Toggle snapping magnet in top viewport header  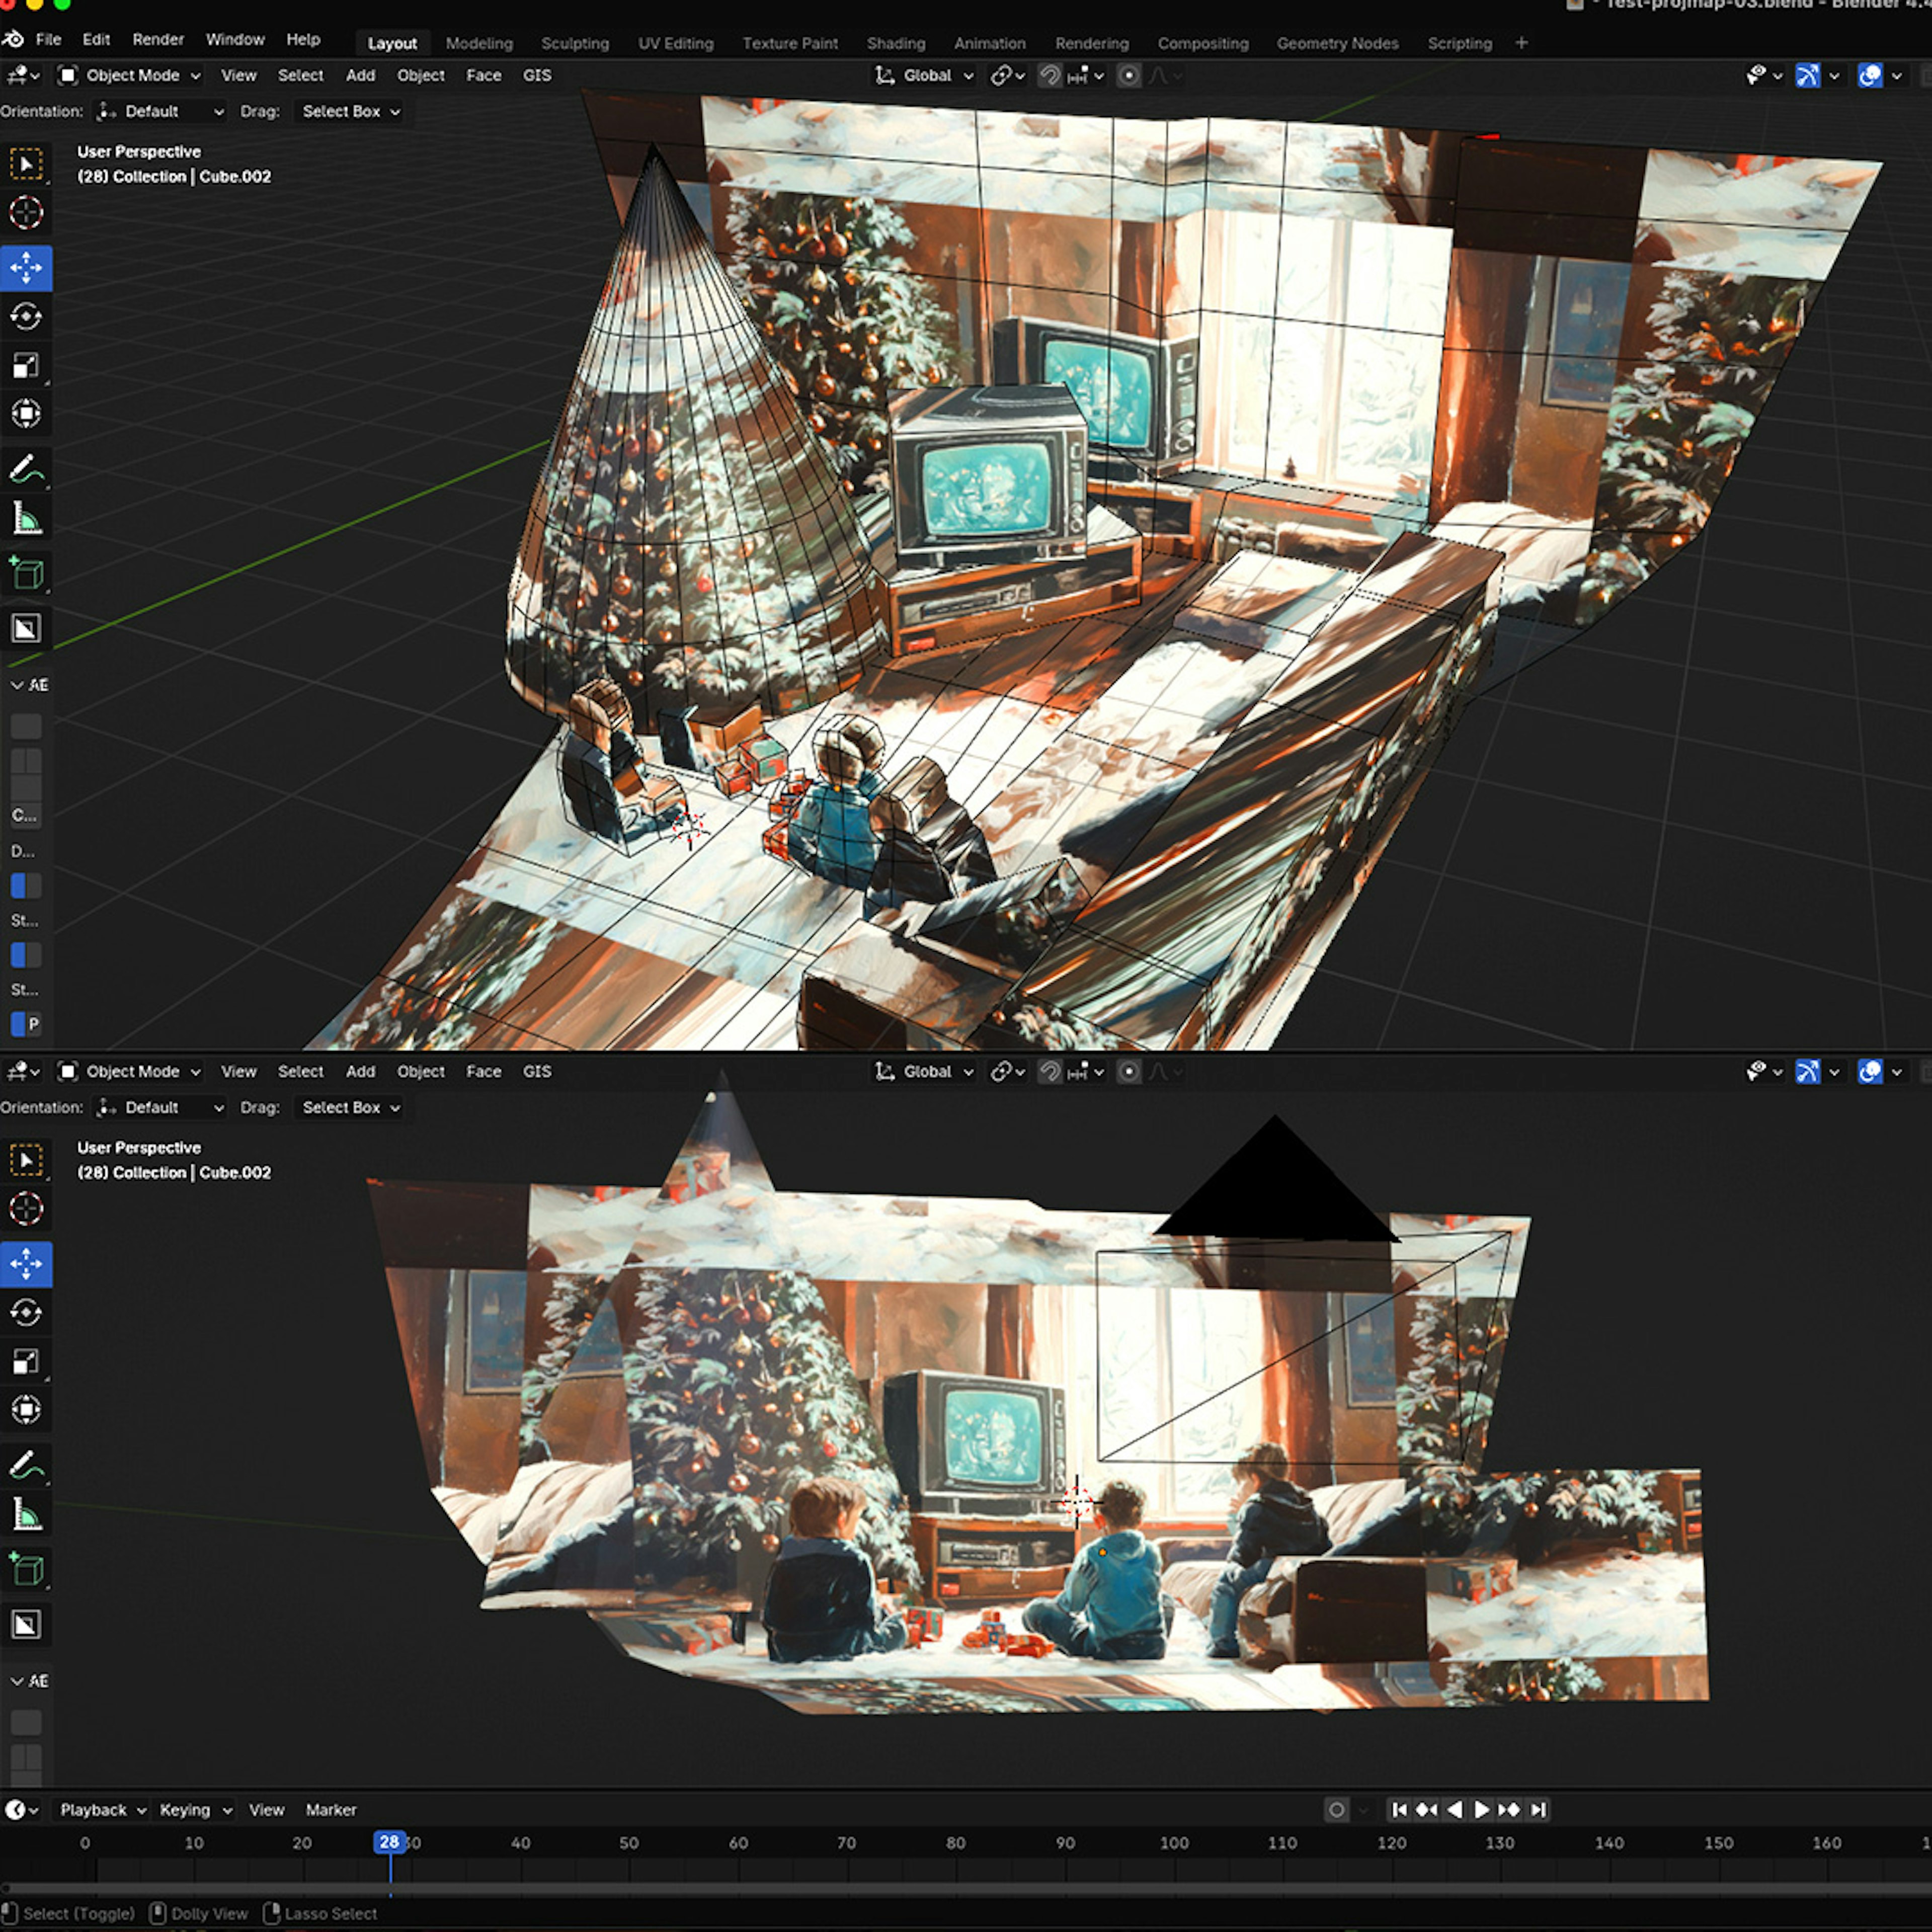[1049, 75]
